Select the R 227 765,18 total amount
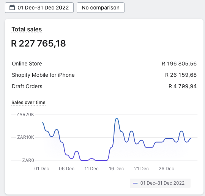 (x=38, y=44)
